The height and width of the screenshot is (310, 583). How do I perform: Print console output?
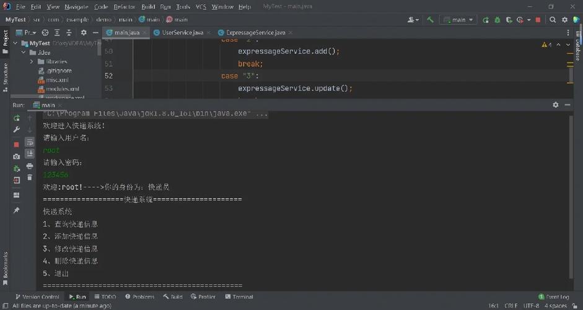pos(29,166)
